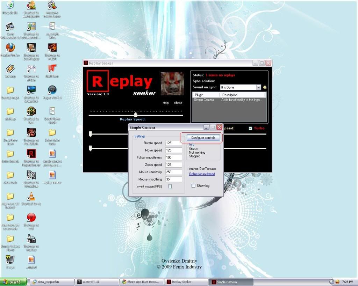358x286 pixels.
Task: Select the Winamp desktop shortcut
Action: click(x=10, y=72)
